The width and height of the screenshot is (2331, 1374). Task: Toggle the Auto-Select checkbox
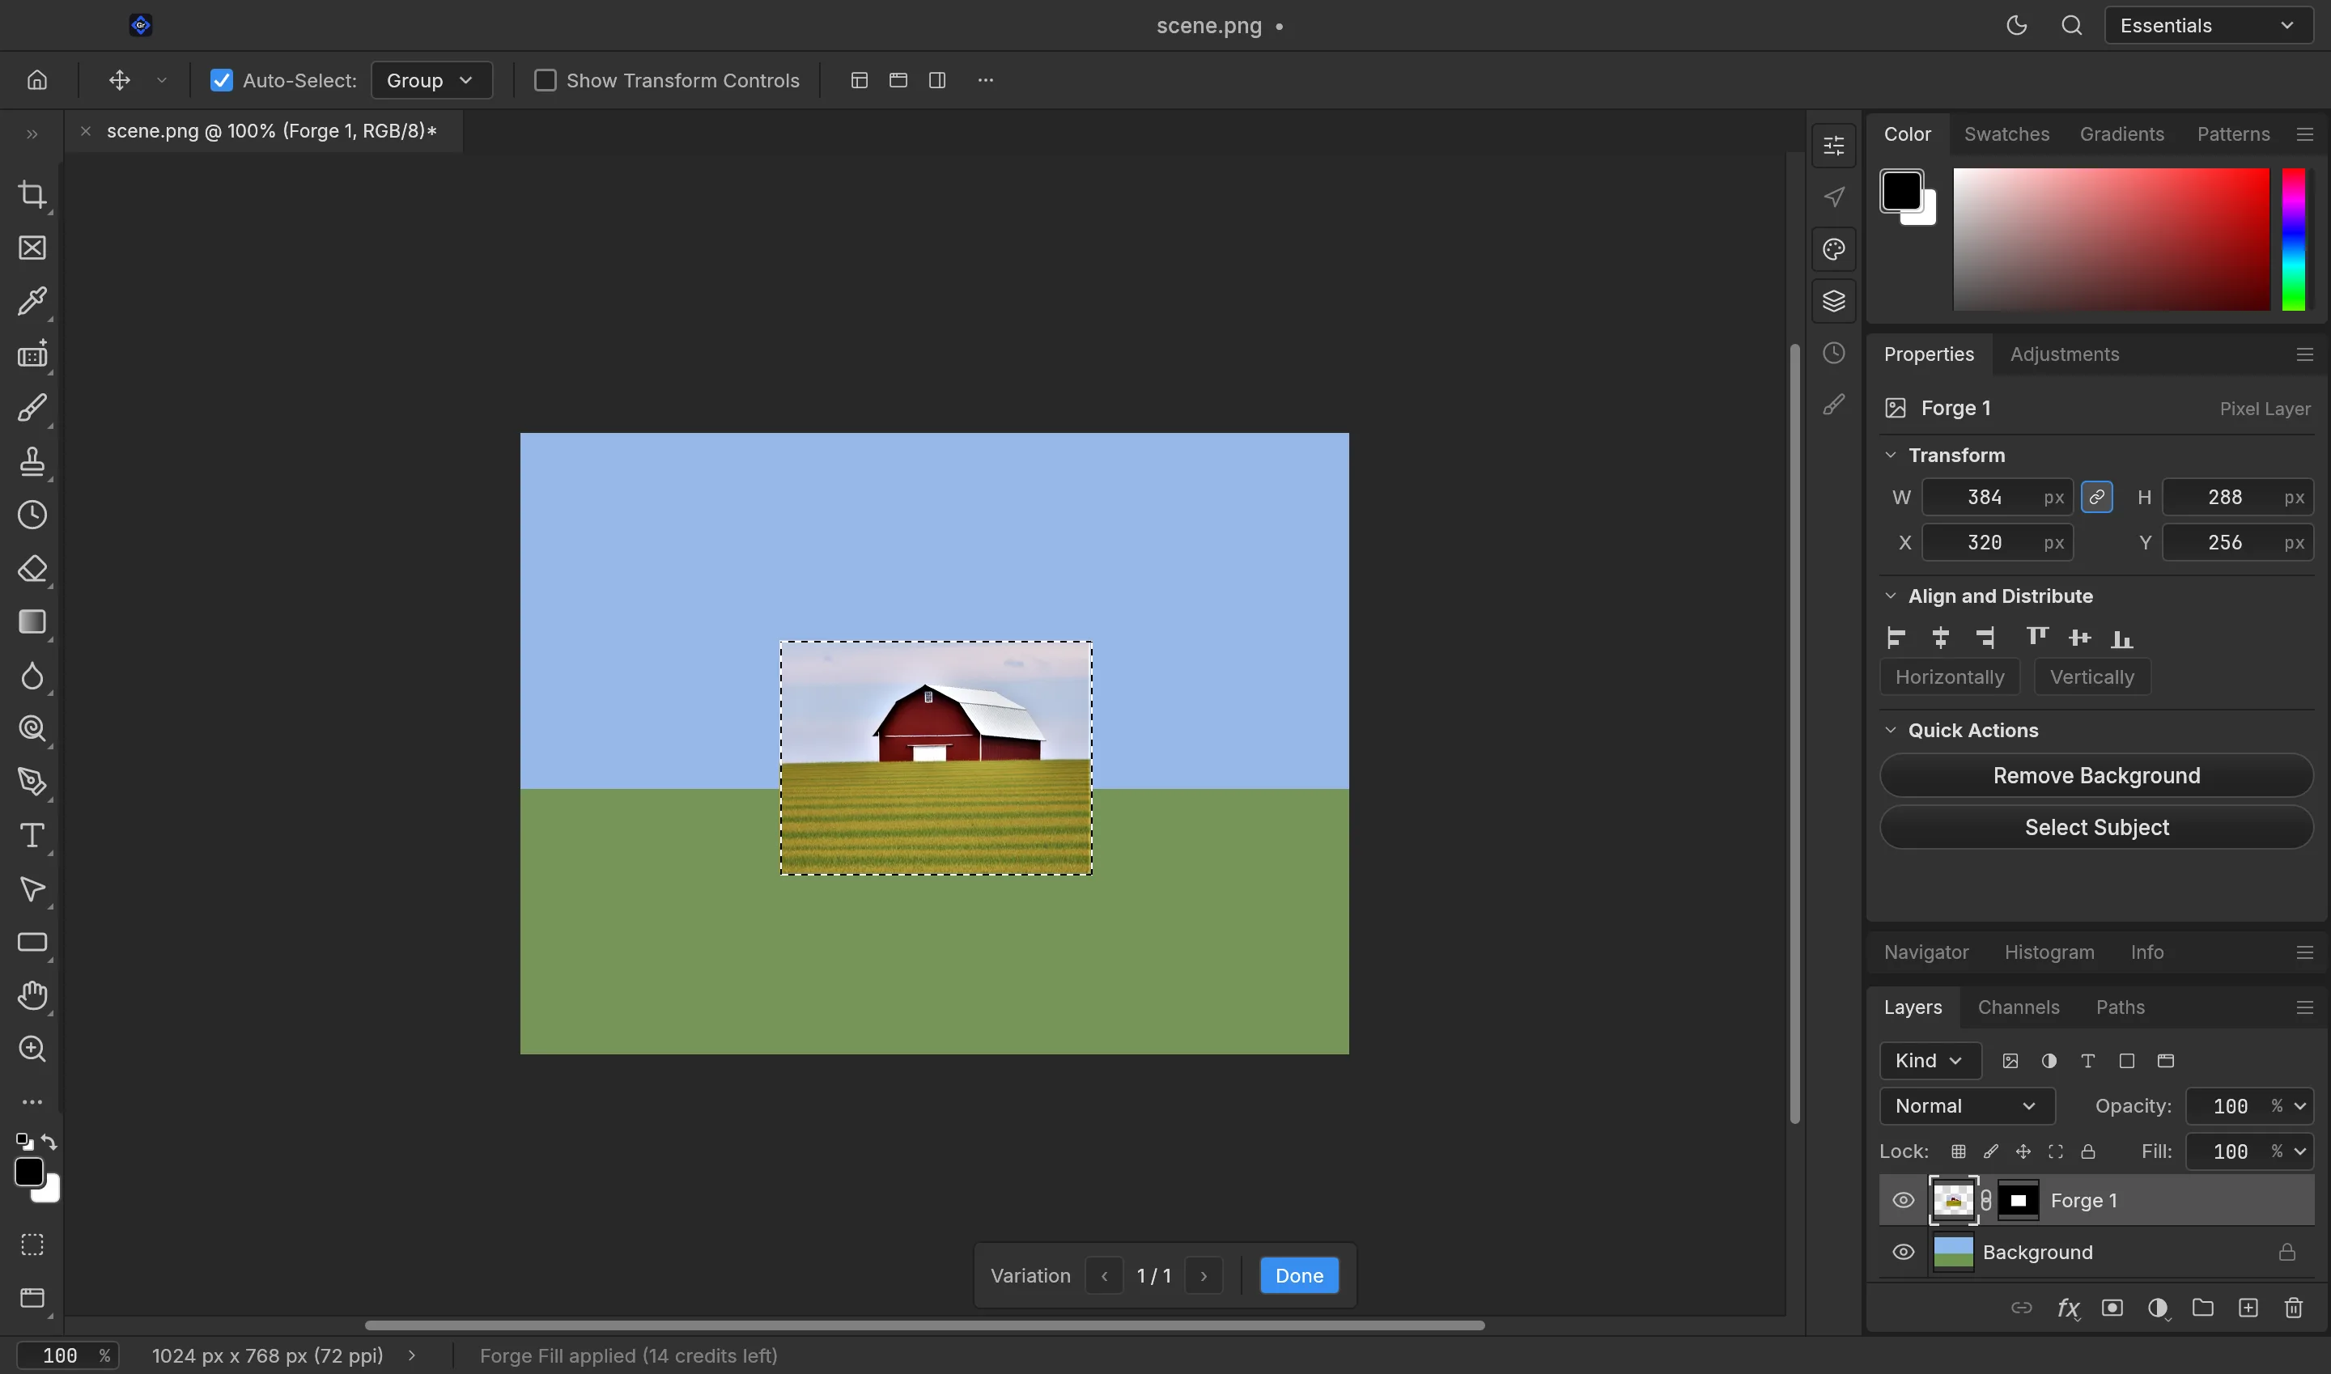(221, 81)
